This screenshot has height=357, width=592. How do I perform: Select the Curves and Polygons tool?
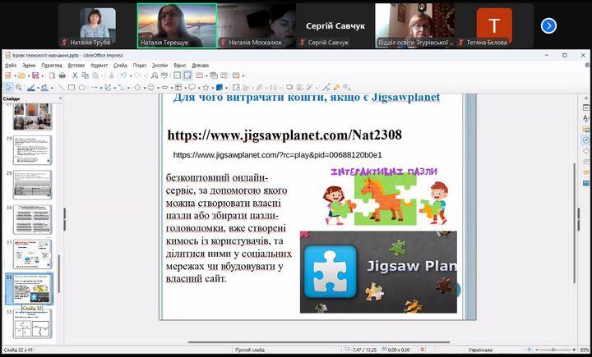(x=108, y=88)
